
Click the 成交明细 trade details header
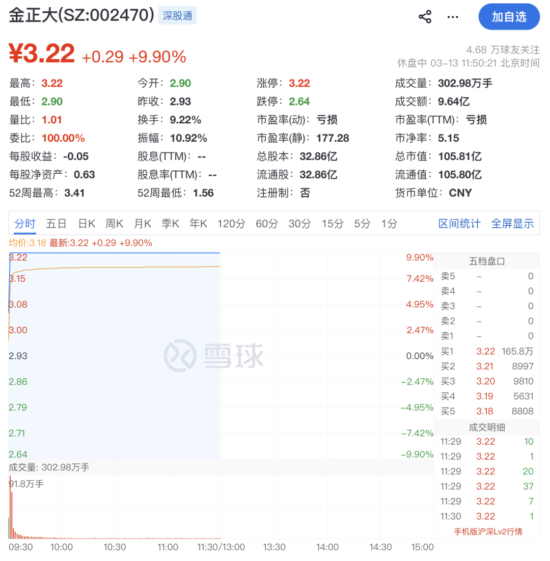coord(487,427)
